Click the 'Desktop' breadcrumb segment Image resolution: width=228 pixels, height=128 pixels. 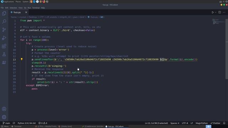click(32, 17)
